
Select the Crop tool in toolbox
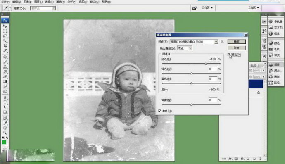point(5,45)
